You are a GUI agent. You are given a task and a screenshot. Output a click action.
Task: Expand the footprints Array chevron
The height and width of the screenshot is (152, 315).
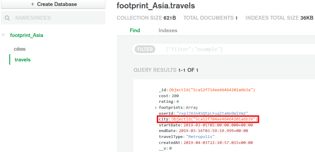point(156,108)
